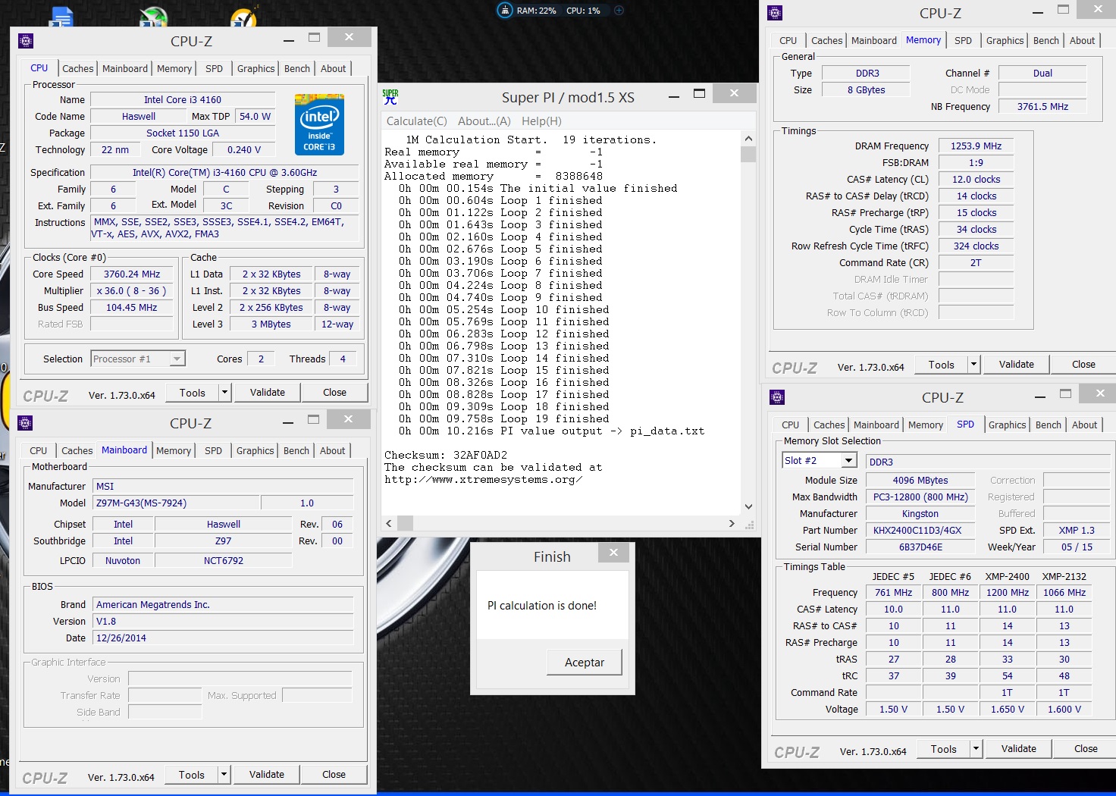The height and width of the screenshot is (796, 1116).
Task: Click the Core Speed value 3760.24 MHz
Action: point(132,274)
